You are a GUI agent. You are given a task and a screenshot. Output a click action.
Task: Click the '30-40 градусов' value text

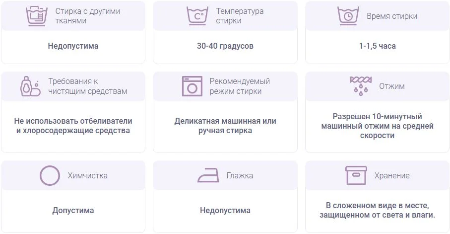(x=225, y=46)
